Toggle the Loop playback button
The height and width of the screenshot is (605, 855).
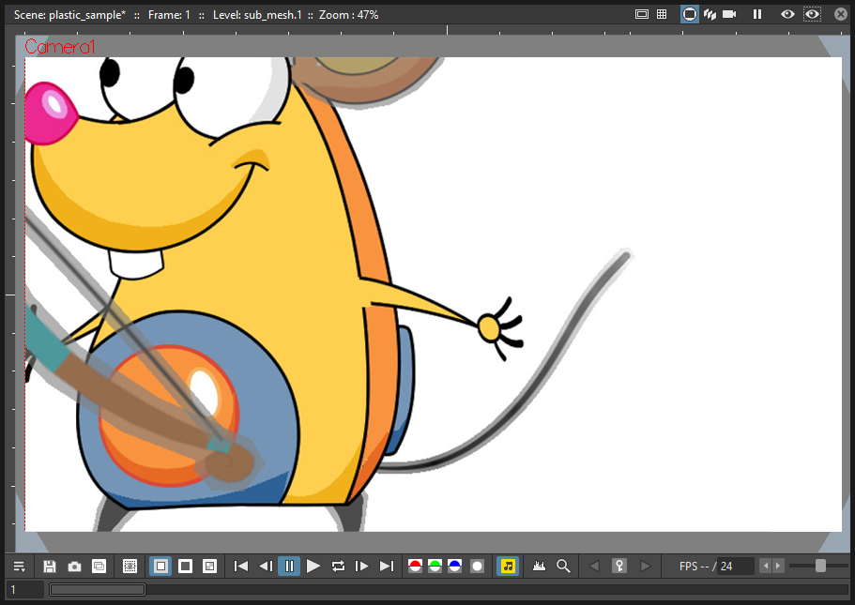(338, 567)
